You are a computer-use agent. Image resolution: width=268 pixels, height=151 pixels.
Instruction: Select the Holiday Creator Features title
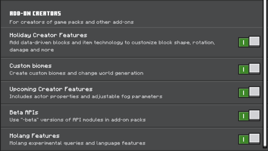click(48, 35)
